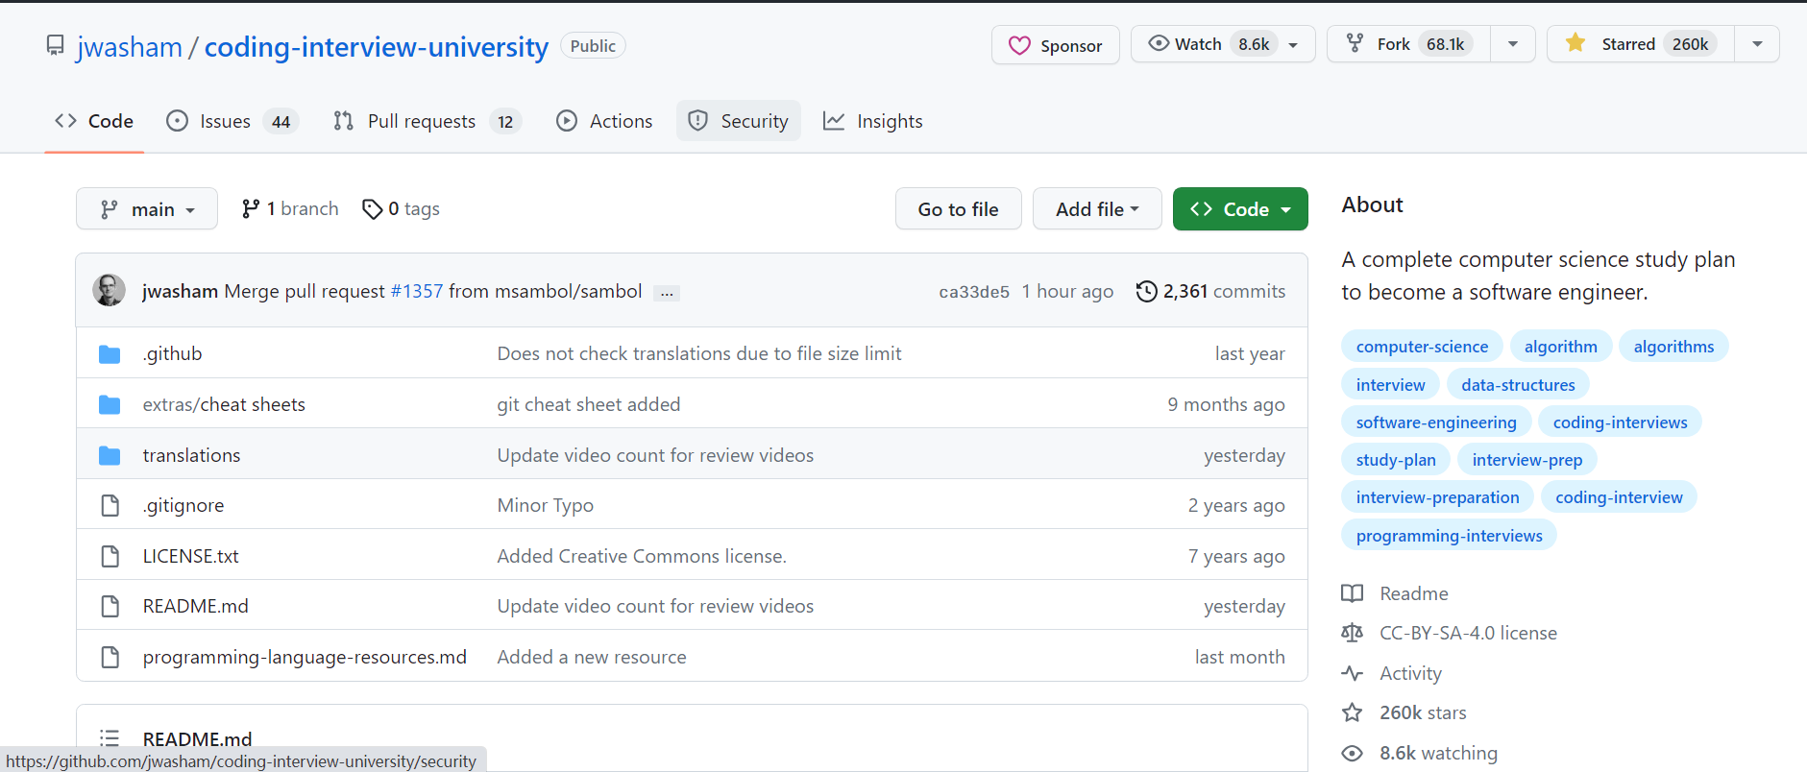
Task: Toggle the Starred button
Action: pos(1641,44)
